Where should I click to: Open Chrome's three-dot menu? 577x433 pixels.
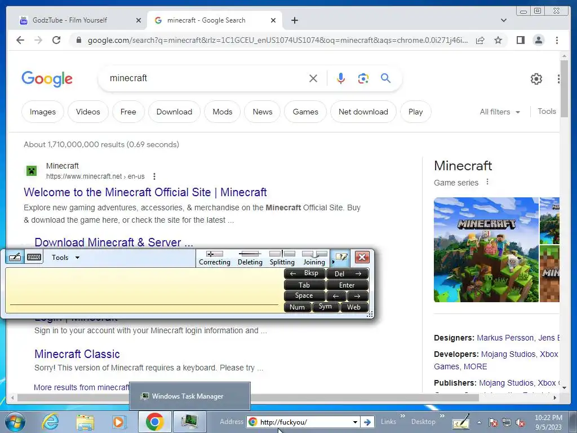click(557, 40)
